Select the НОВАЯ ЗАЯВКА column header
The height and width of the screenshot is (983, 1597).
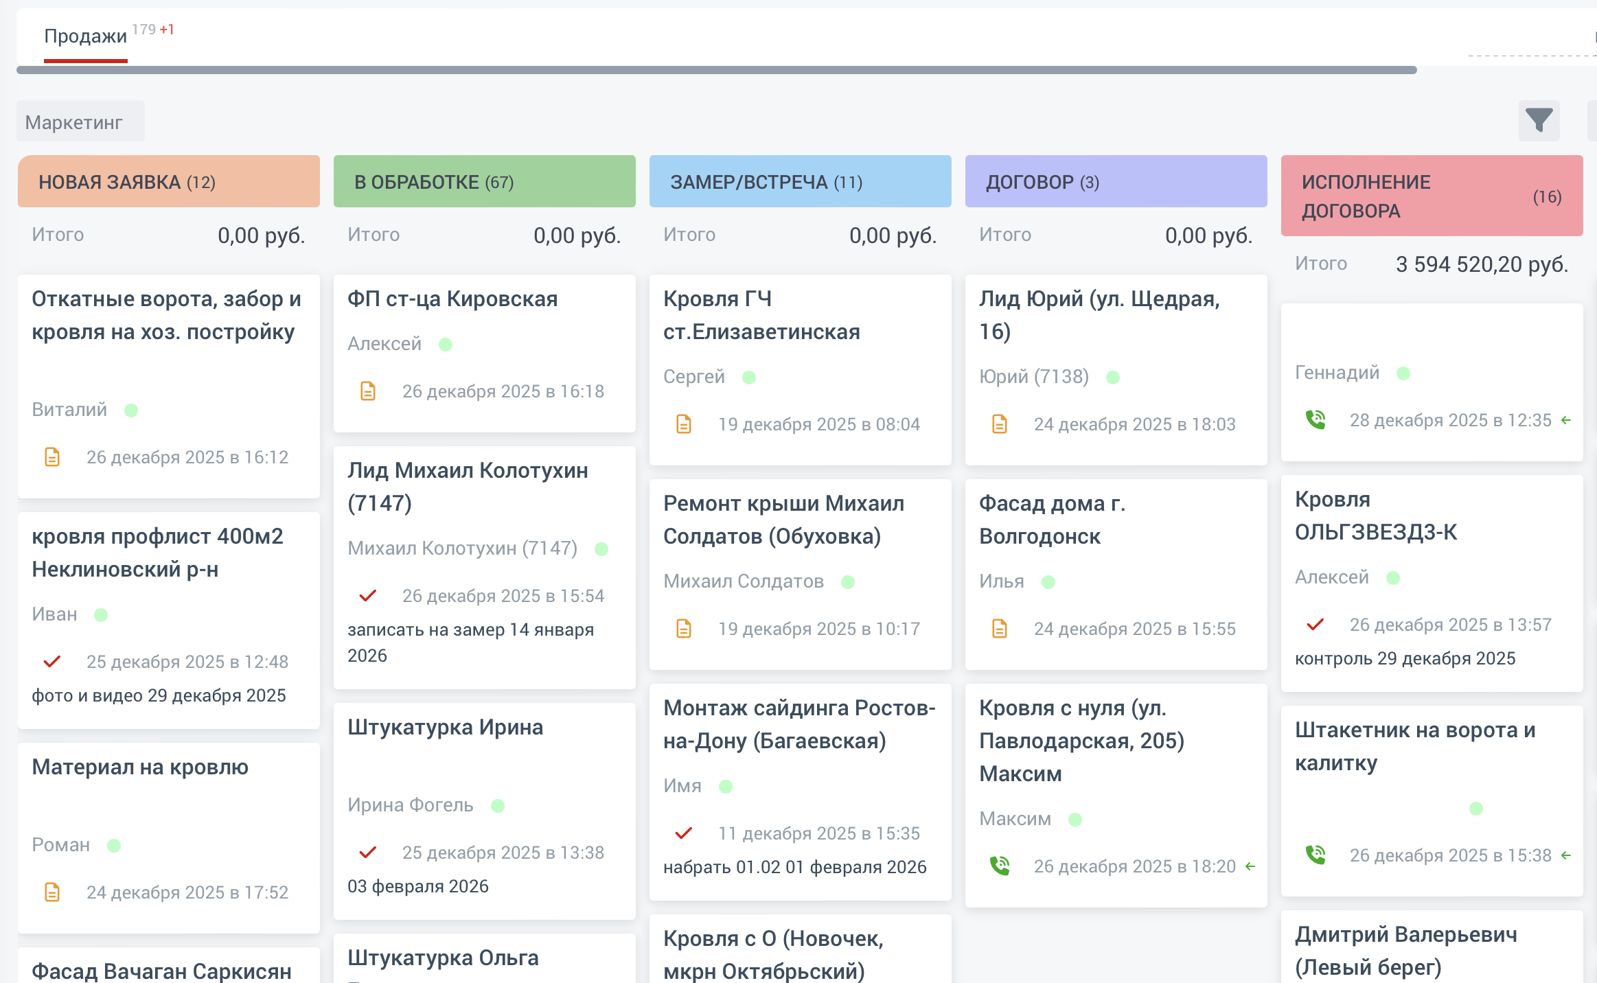tap(168, 182)
